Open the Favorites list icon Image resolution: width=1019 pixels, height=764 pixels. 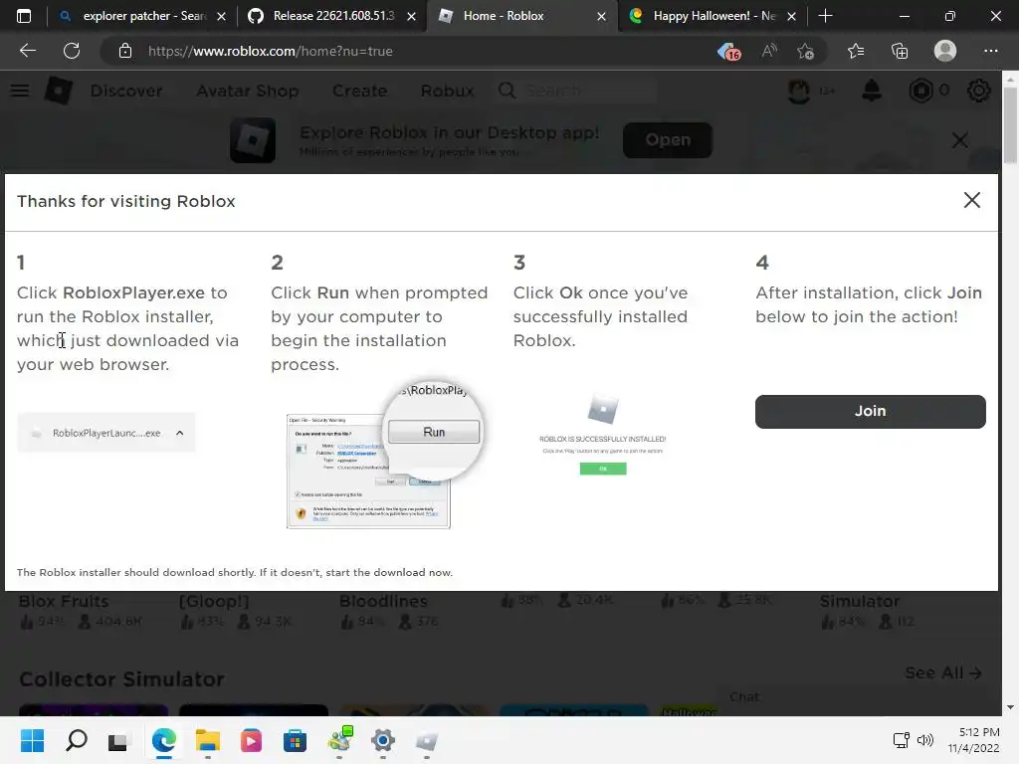[856, 51]
